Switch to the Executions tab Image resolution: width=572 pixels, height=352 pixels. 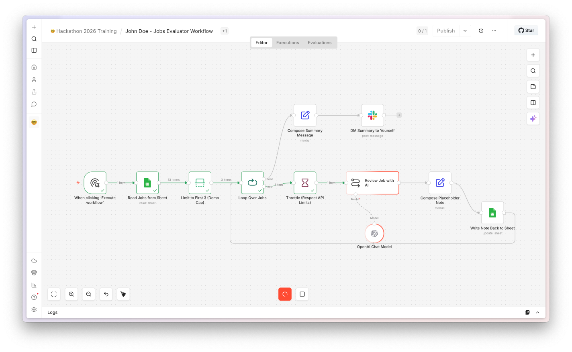(288, 43)
